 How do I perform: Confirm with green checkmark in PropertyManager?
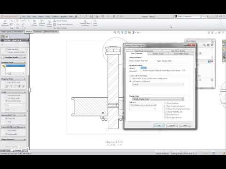(x=2, y=45)
